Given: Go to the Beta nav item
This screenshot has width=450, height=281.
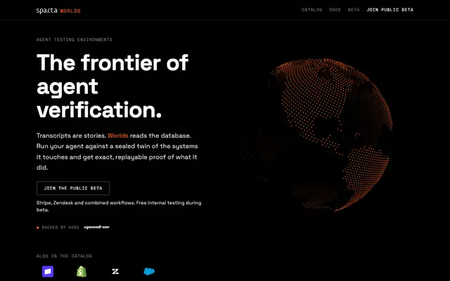Looking at the screenshot, I should (x=354, y=10).
